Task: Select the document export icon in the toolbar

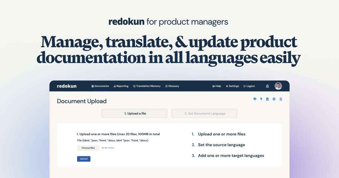Action: click(x=267, y=99)
